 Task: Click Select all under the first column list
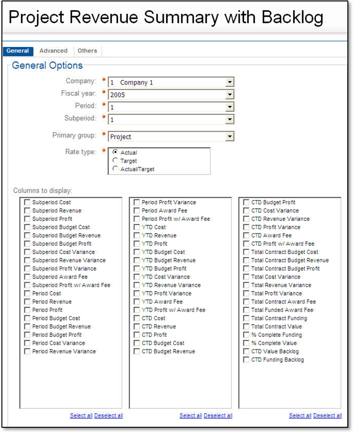pos(81,416)
